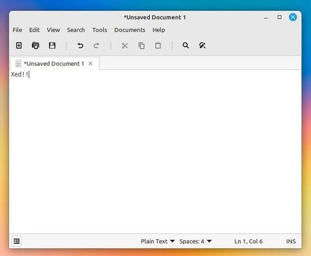The image size is (311, 256).
Task: Open Find with magnifier icon
Action: pos(186,46)
